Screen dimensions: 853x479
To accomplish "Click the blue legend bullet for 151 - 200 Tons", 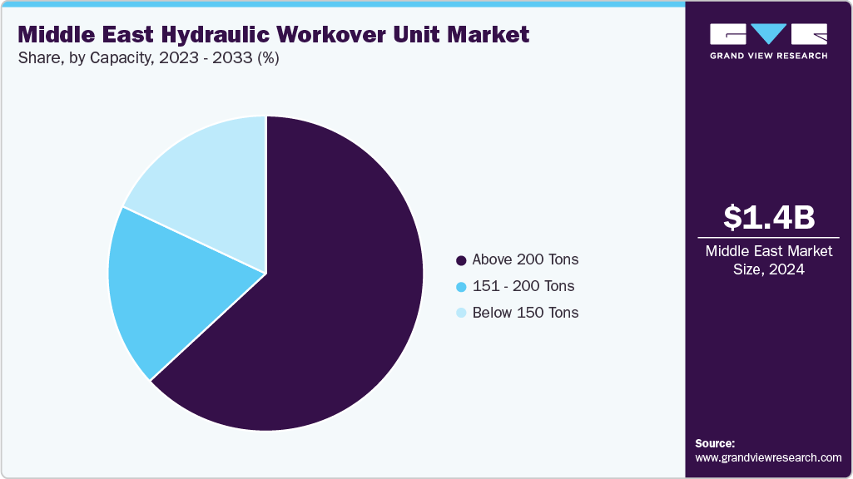I will pyautogui.click(x=460, y=286).
